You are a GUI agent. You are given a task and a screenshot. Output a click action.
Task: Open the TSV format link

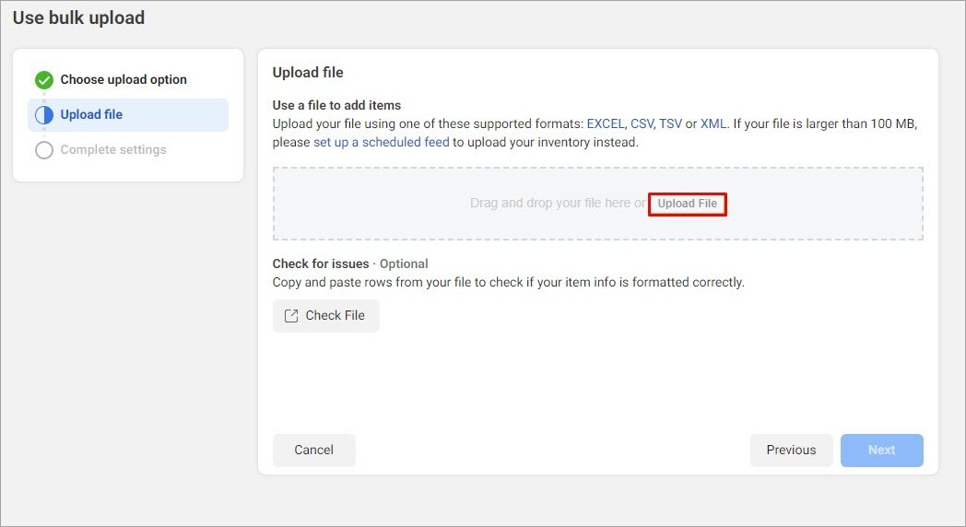pos(670,123)
